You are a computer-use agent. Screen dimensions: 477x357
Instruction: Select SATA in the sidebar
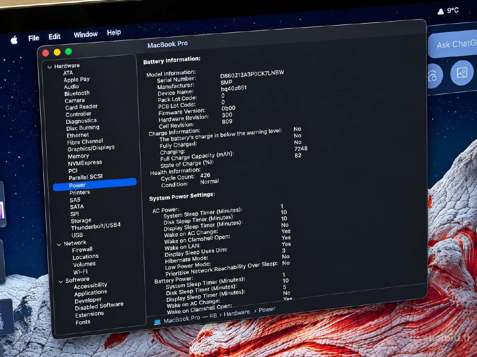click(77, 207)
